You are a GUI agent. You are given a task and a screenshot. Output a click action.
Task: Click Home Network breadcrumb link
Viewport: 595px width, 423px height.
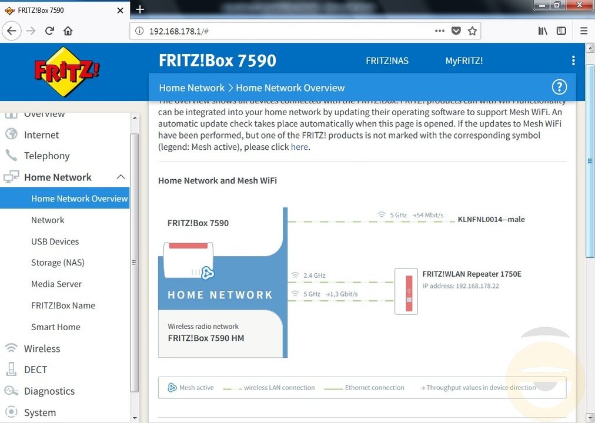click(192, 88)
